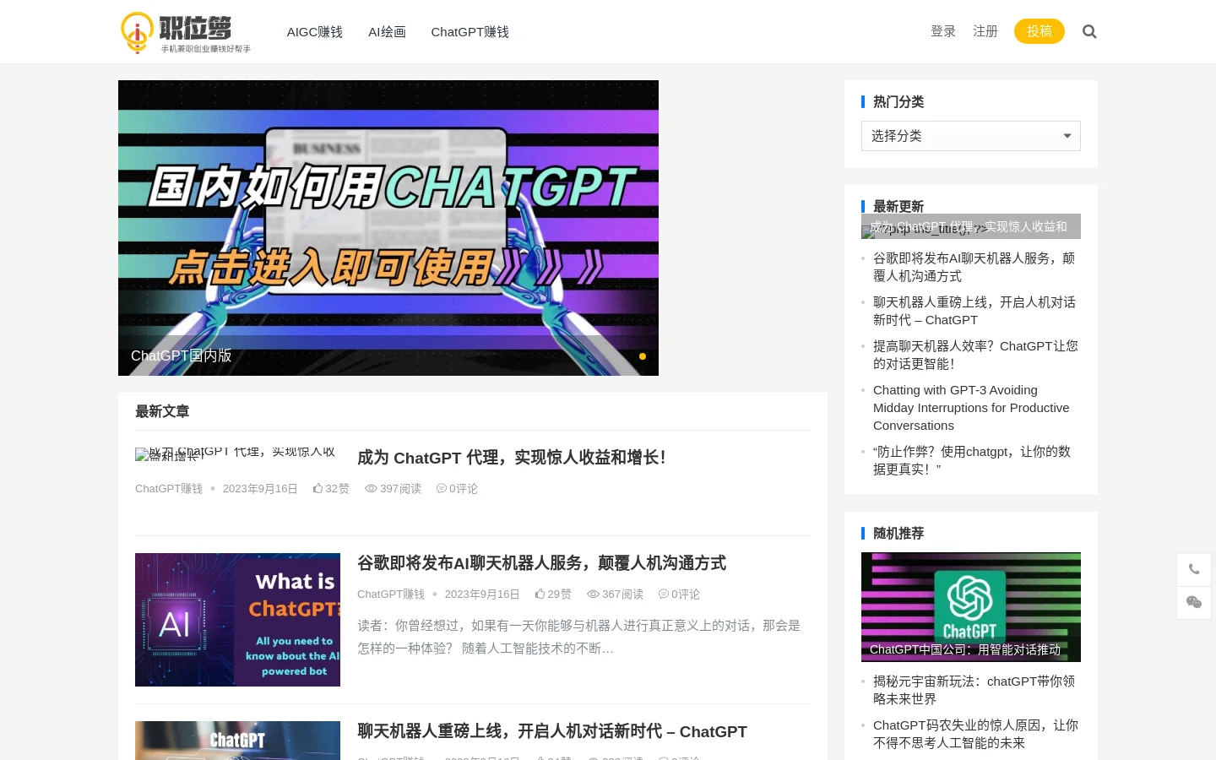Screen dimensions: 1216x760
Task: Click the eye icon beside 367阅读
Action: tap(593, 594)
